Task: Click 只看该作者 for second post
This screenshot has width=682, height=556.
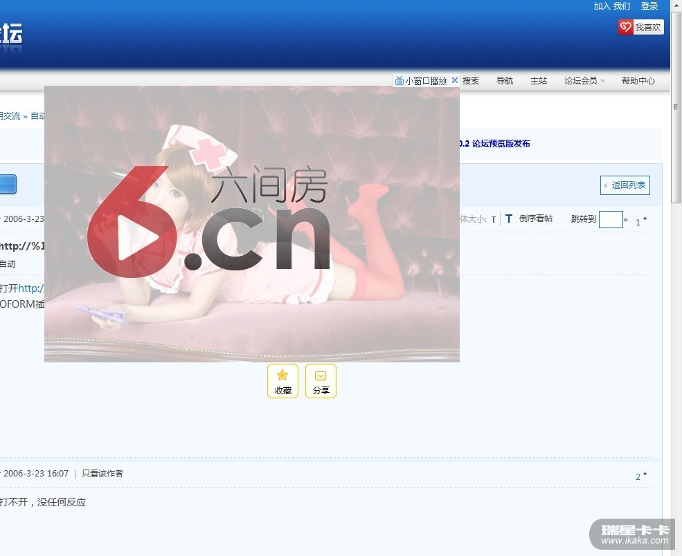Action: click(x=102, y=474)
